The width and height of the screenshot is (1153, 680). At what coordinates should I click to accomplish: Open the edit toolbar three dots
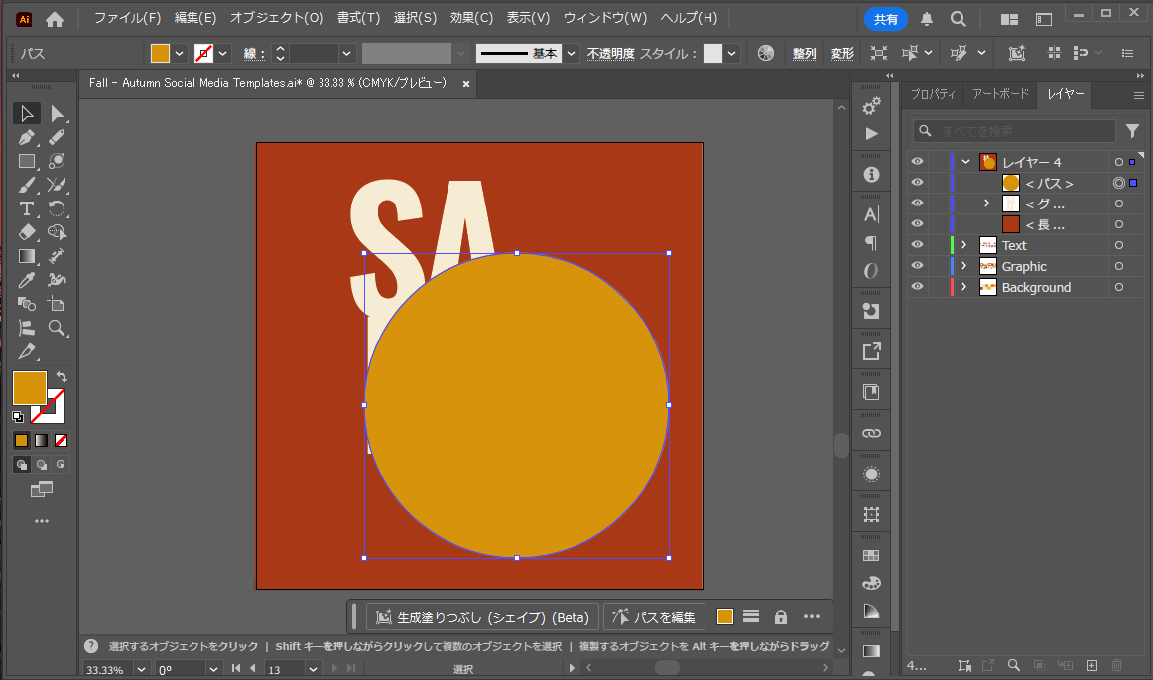(42, 521)
